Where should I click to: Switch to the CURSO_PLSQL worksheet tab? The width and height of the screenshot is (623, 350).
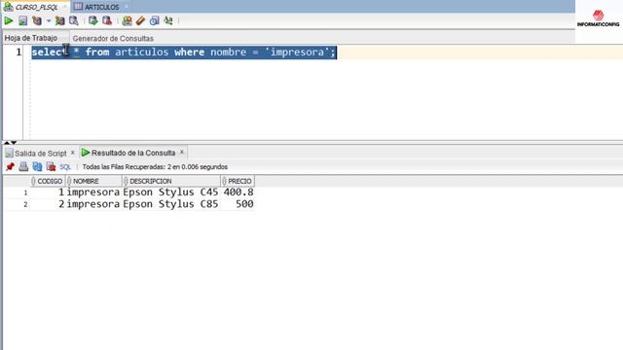[36, 7]
